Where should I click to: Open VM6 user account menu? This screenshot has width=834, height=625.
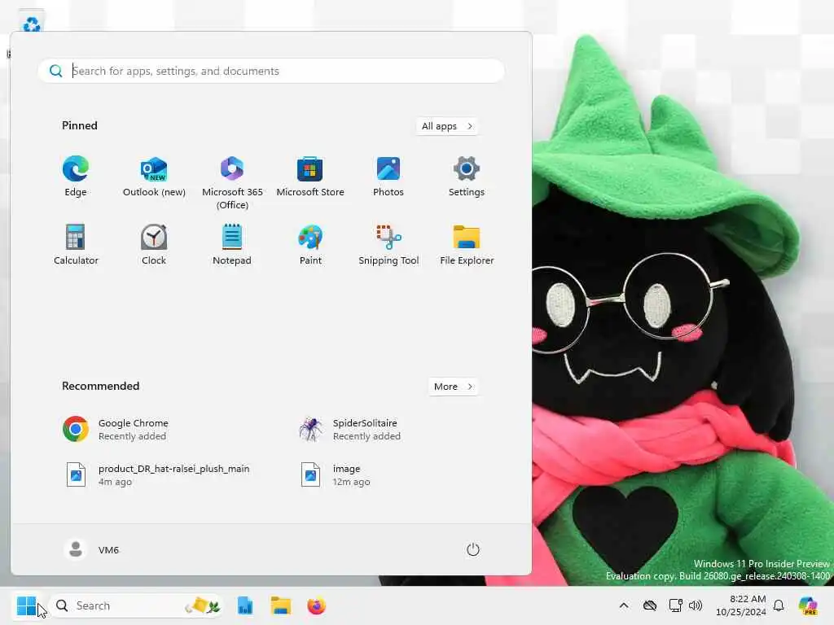pyautogui.click(x=91, y=549)
